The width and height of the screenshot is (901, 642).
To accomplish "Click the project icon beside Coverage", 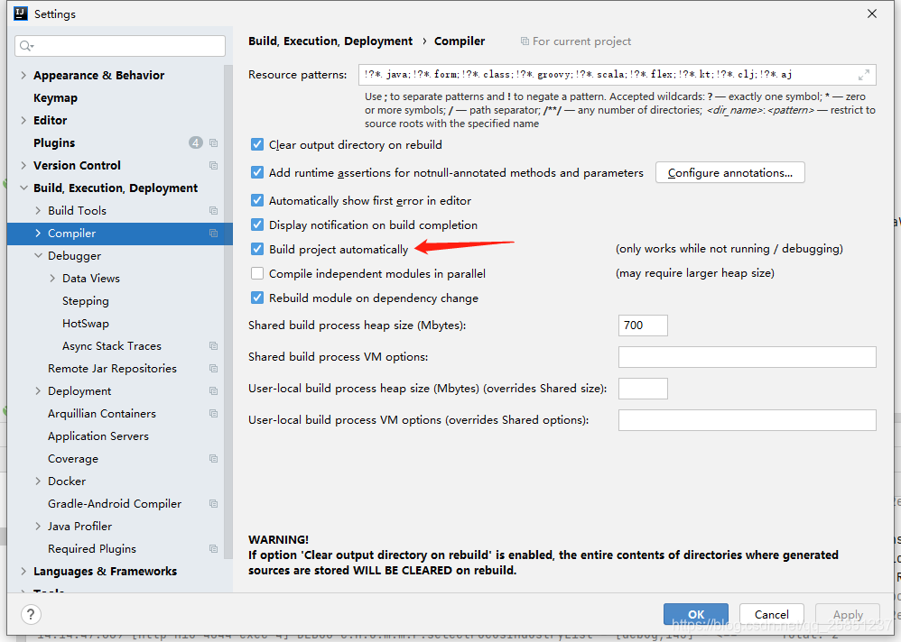I will [x=214, y=458].
